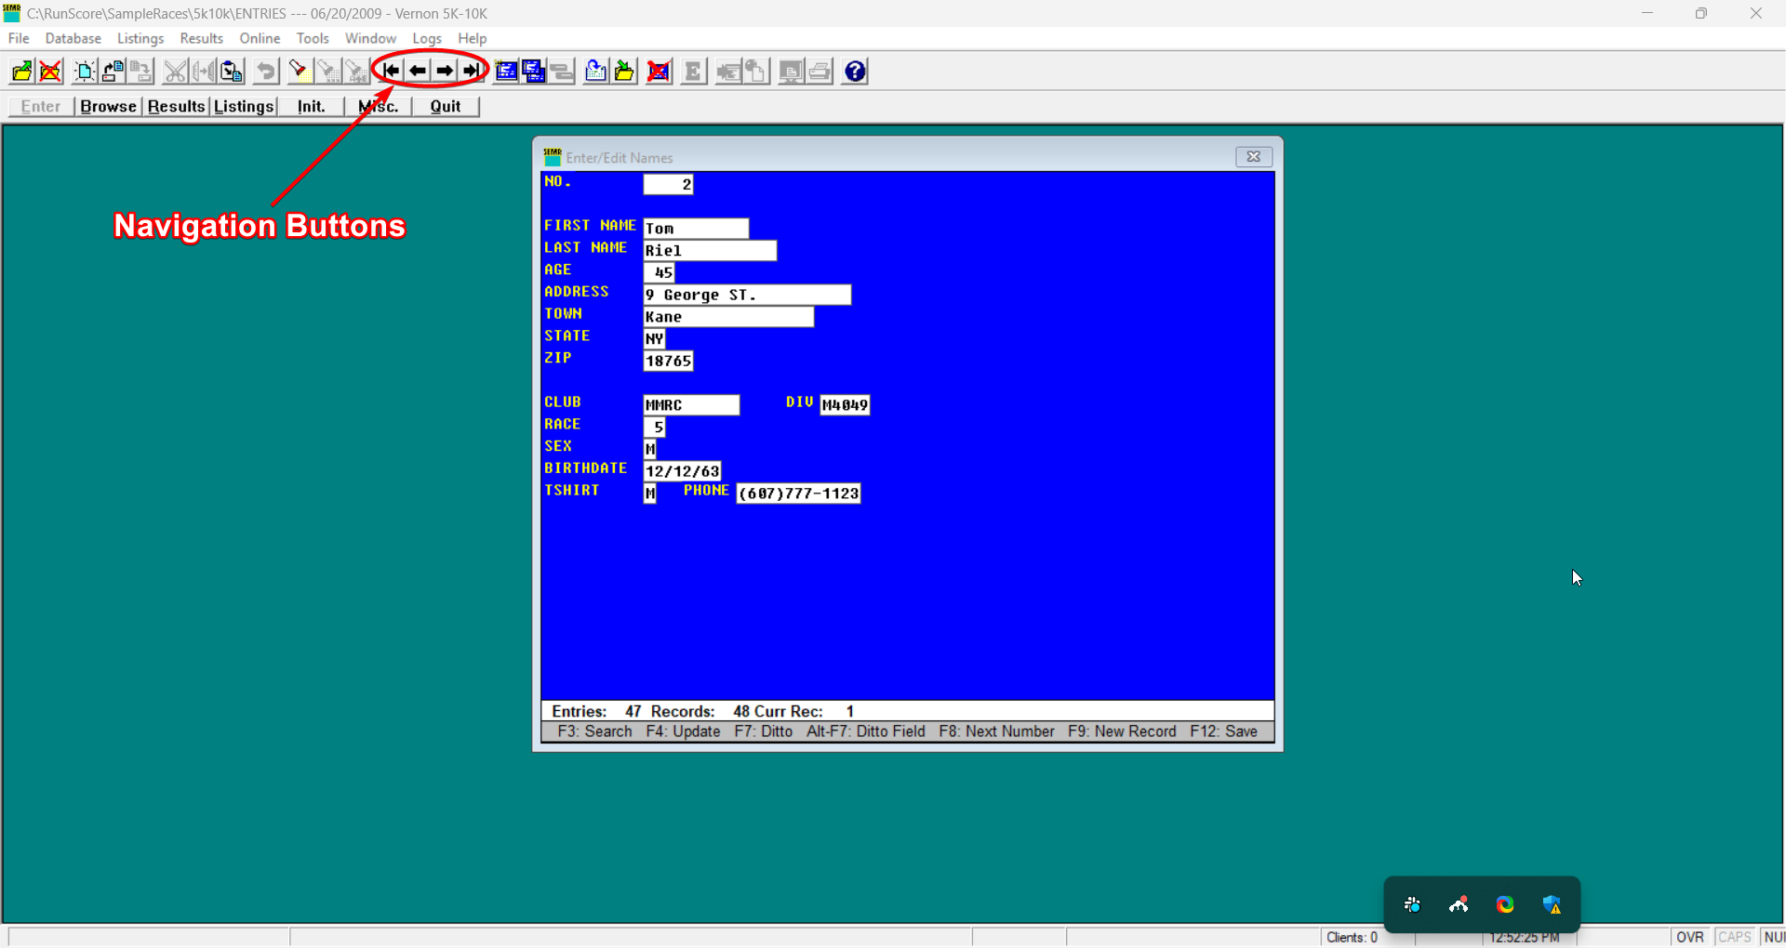Click the TOWN field containing Kane
The height and width of the screenshot is (948, 1786).
(728, 317)
